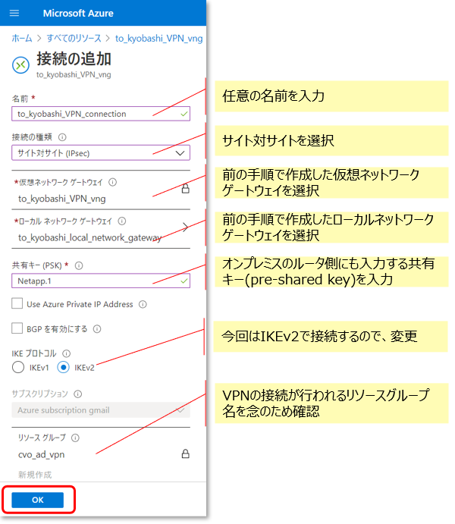
Task: Click lock icon on to_kyobashi_VPN_vng gateway row
Action: click(185, 189)
